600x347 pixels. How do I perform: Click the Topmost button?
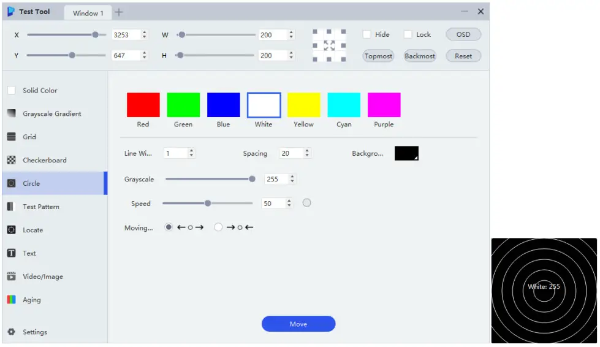pos(378,56)
